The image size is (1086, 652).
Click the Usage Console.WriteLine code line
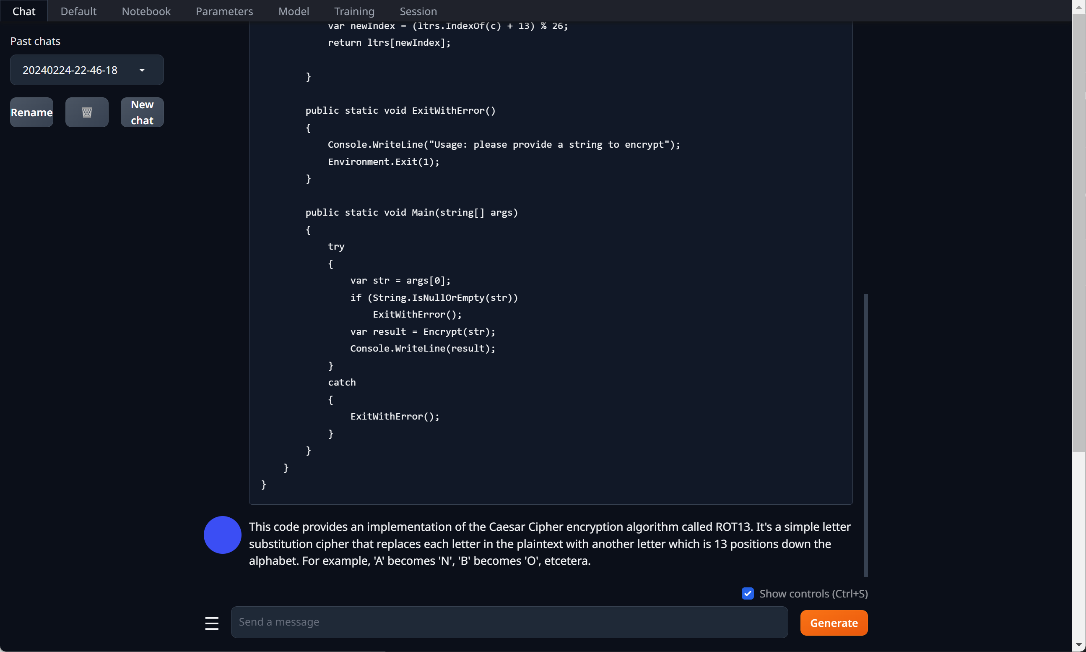point(504,145)
